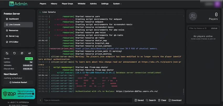
Task: Click the 'Started map fivem-map-skater' log line
Action: click(92, 67)
